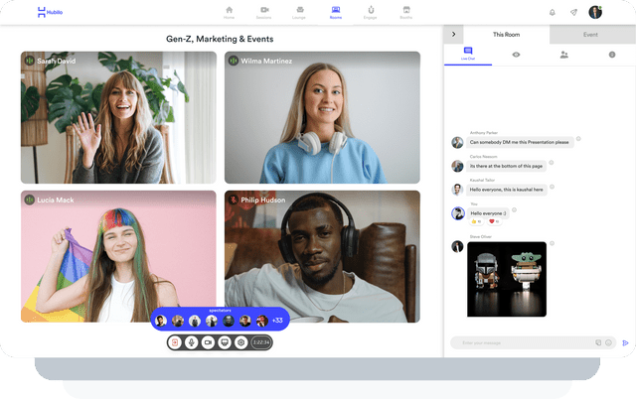The height and width of the screenshot is (399, 636).
Task: Expand the +33 spectators list
Action: click(277, 321)
